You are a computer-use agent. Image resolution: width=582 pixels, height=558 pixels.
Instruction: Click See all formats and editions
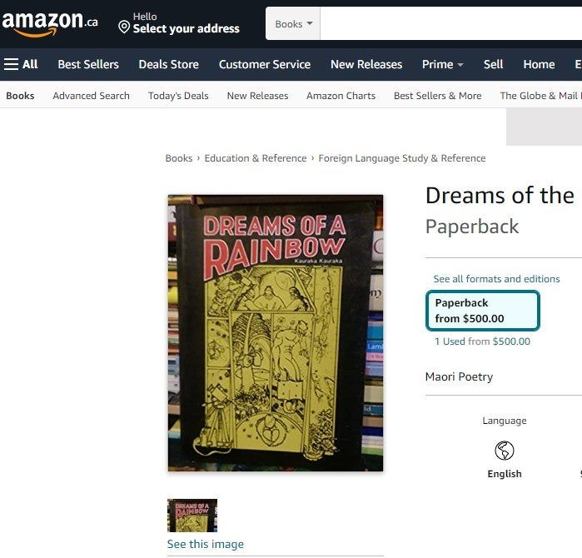point(496,279)
